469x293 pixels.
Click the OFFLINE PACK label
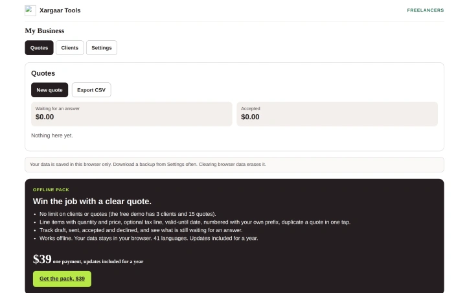[51, 190]
